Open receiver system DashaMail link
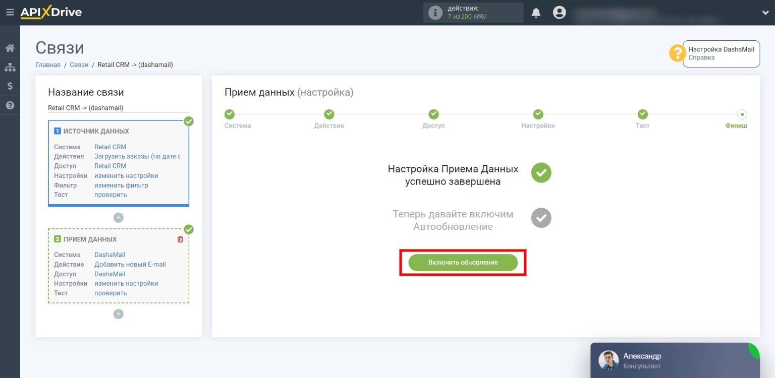The height and width of the screenshot is (378, 775). coord(109,255)
